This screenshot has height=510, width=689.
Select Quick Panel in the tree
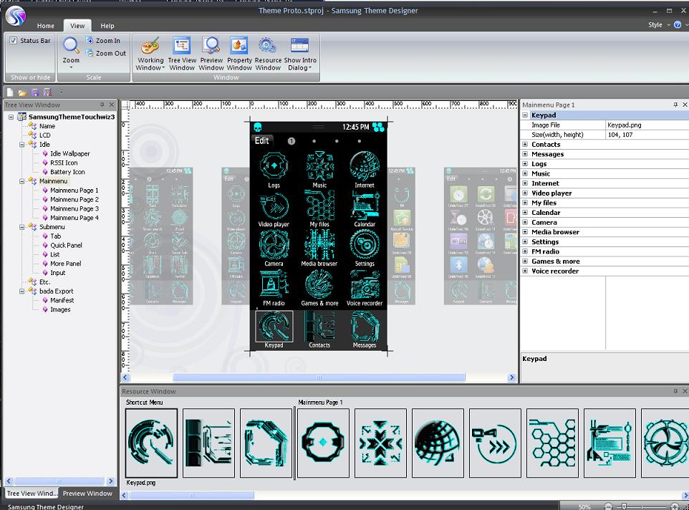pos(66,246)
